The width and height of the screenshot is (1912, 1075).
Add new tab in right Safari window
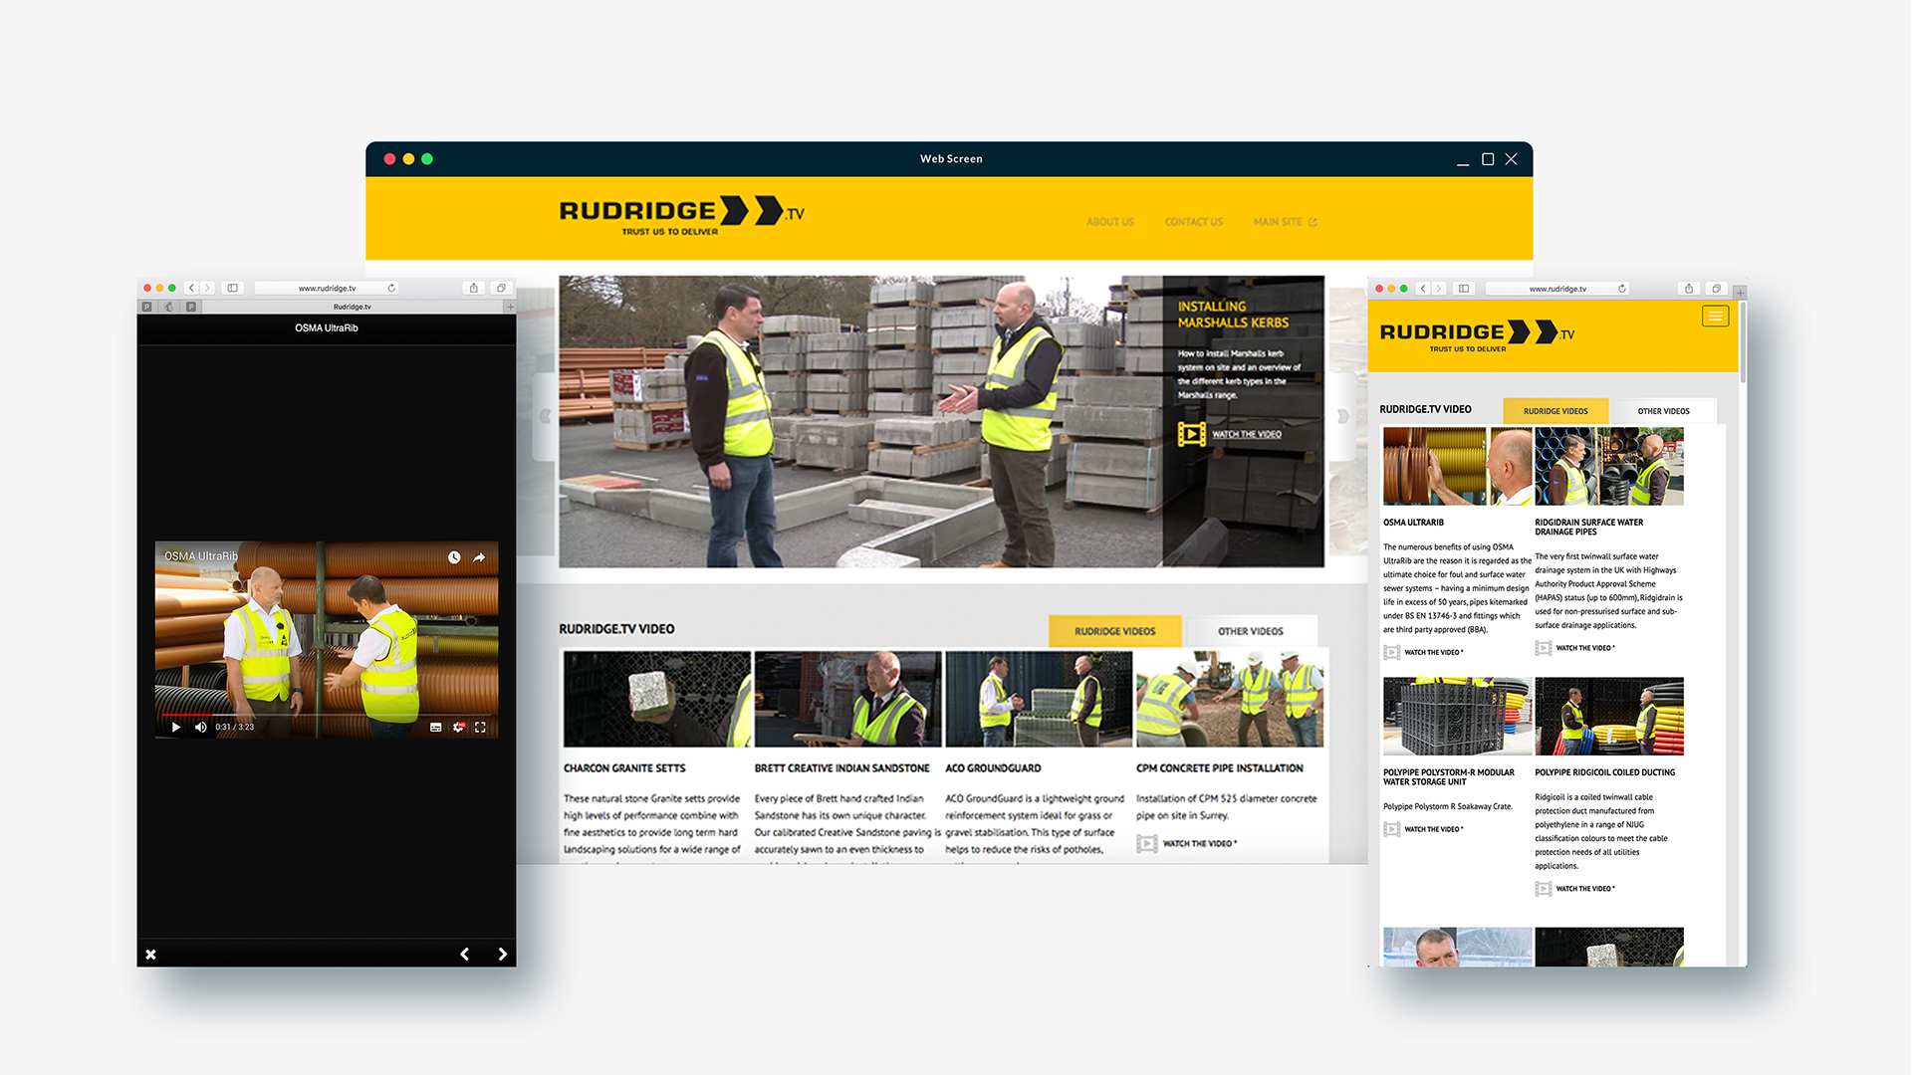tap(1740, 294)
